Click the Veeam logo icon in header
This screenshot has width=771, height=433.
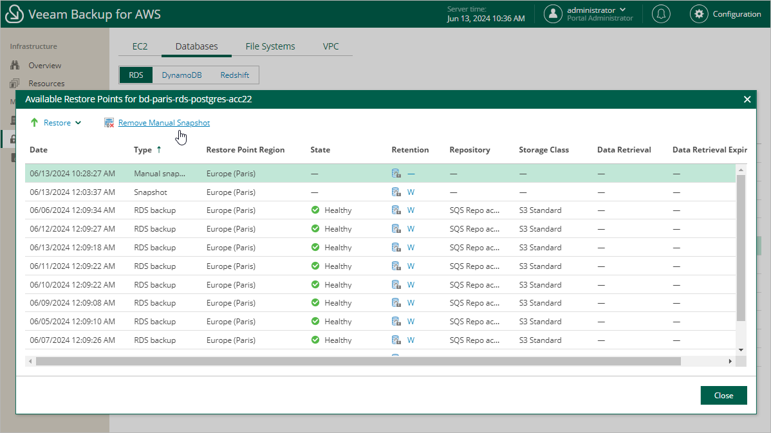pos(14,14)
